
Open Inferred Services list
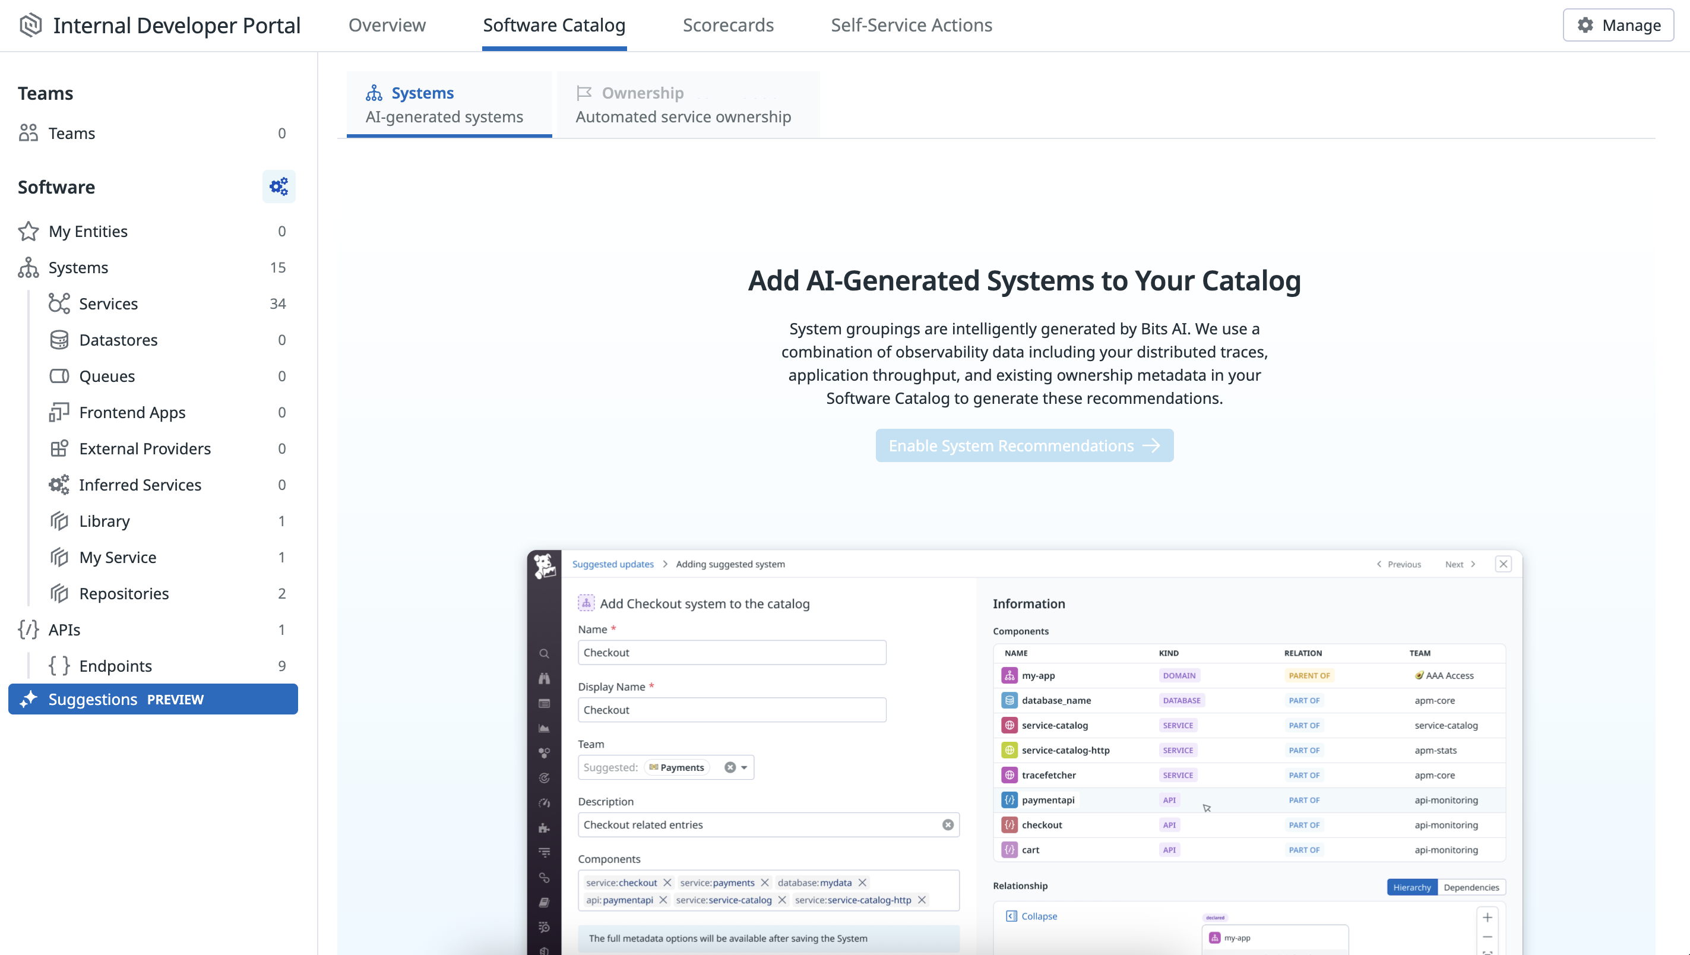coord(140,485)
